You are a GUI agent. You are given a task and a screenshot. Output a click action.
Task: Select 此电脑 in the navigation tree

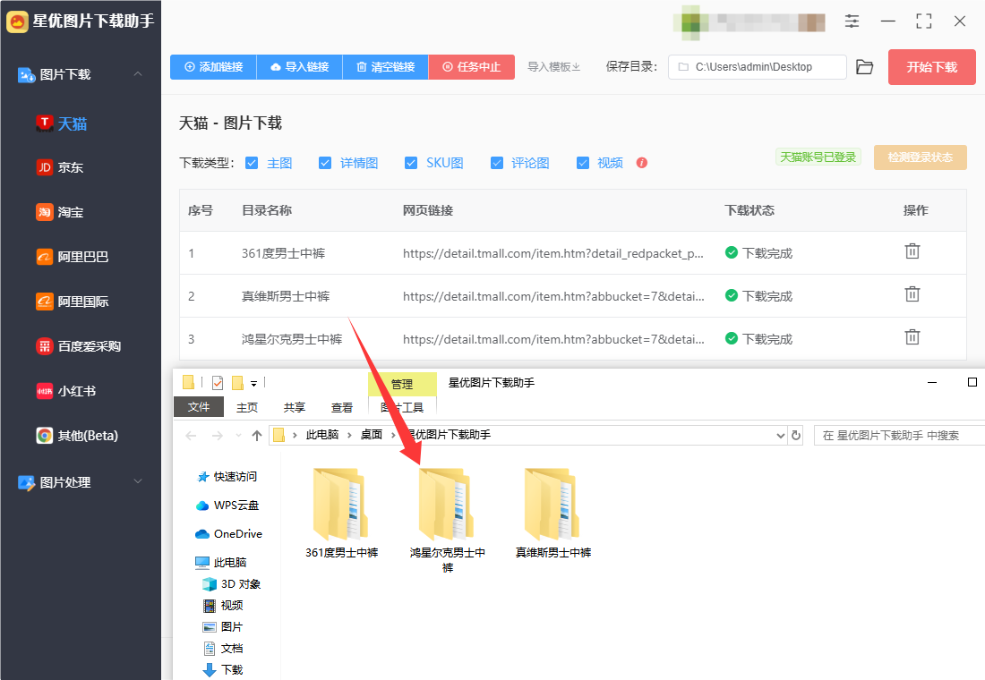point(220,562)
